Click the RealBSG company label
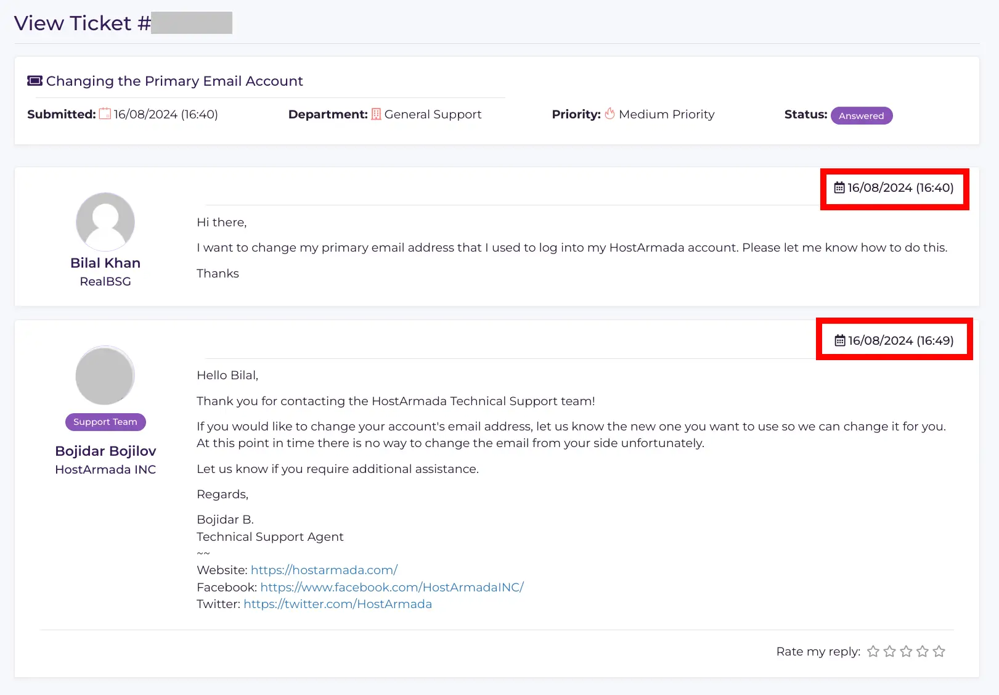Viewport: 999px width, 695px height. [105, 281]
